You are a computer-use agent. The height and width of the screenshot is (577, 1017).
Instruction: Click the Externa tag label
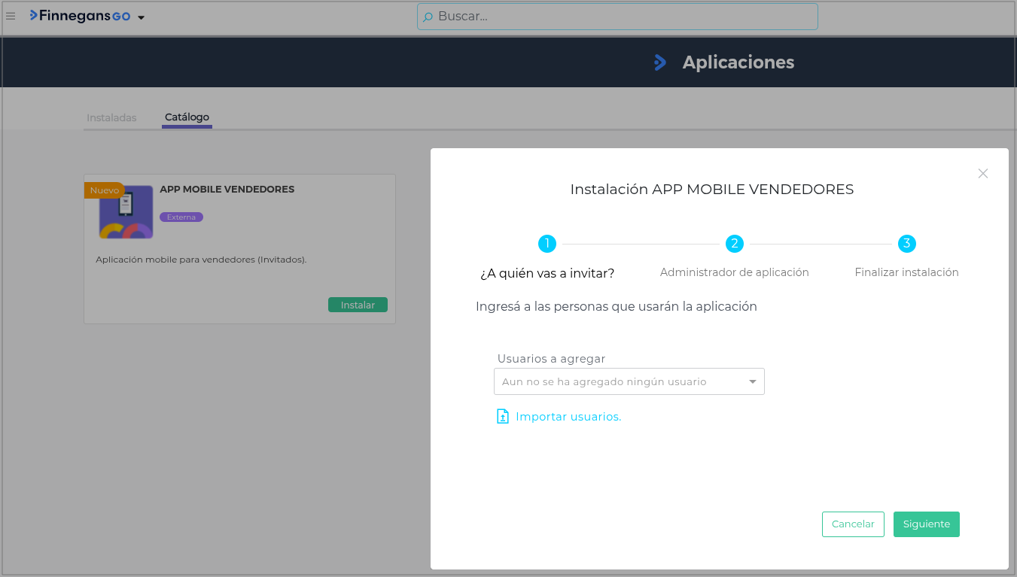(x=181, y=217)
